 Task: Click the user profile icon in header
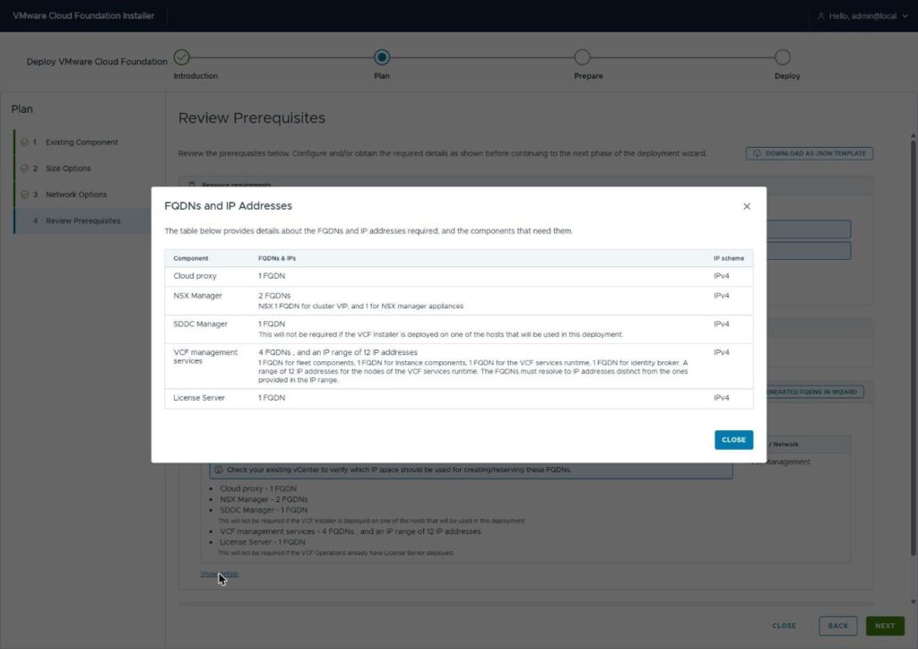[x=821, y=16]
